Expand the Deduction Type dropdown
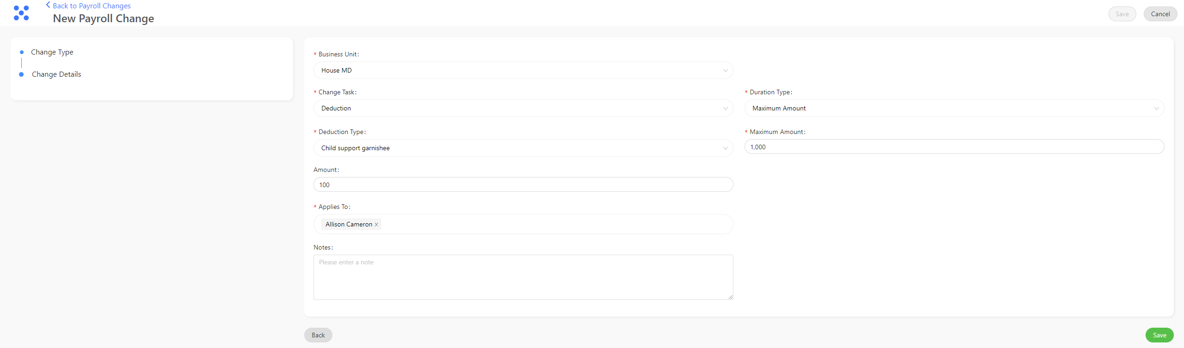Screen dimensions: 1184x348 (x=523, y=148)
